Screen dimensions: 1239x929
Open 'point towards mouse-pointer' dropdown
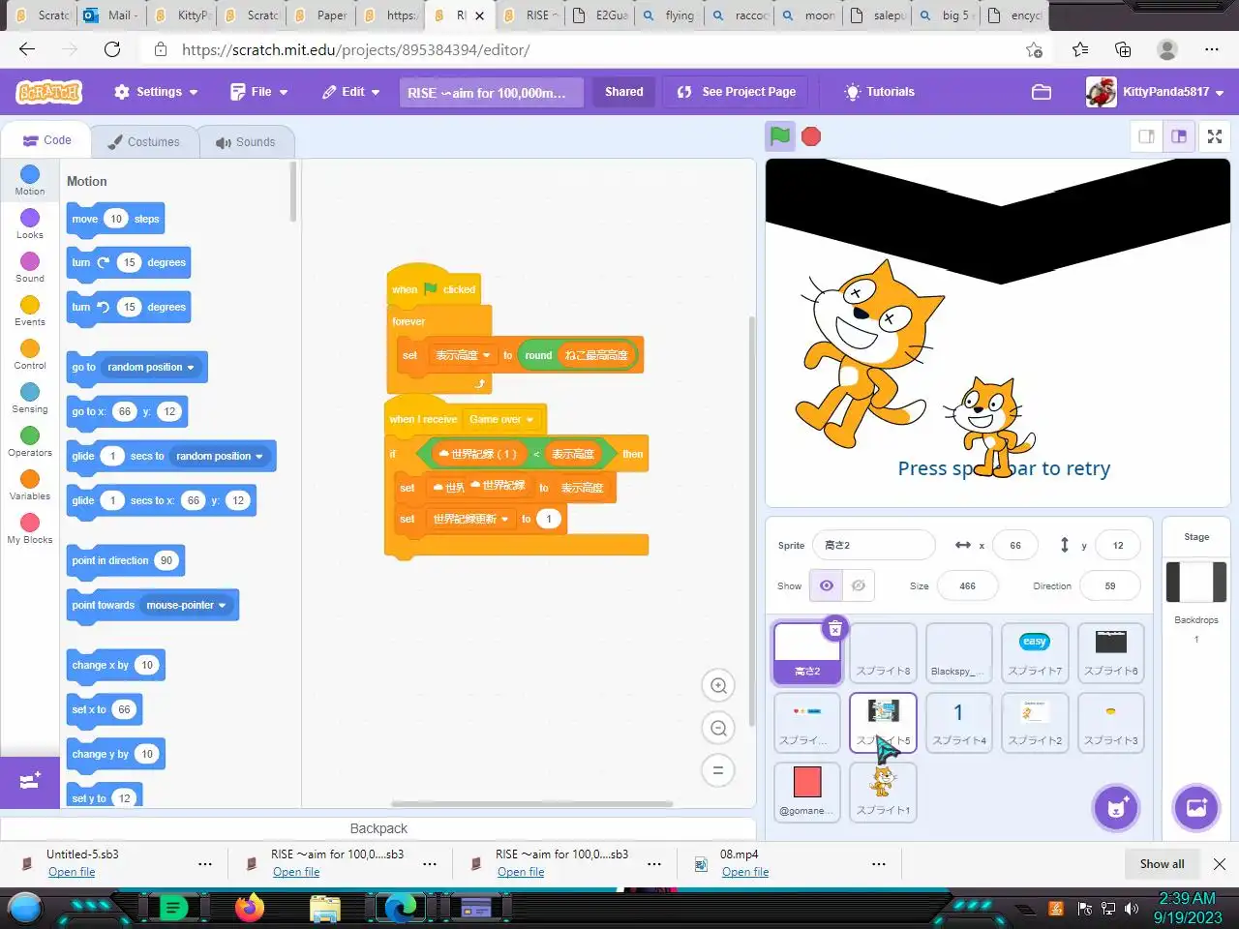click(x=186, y=606)
